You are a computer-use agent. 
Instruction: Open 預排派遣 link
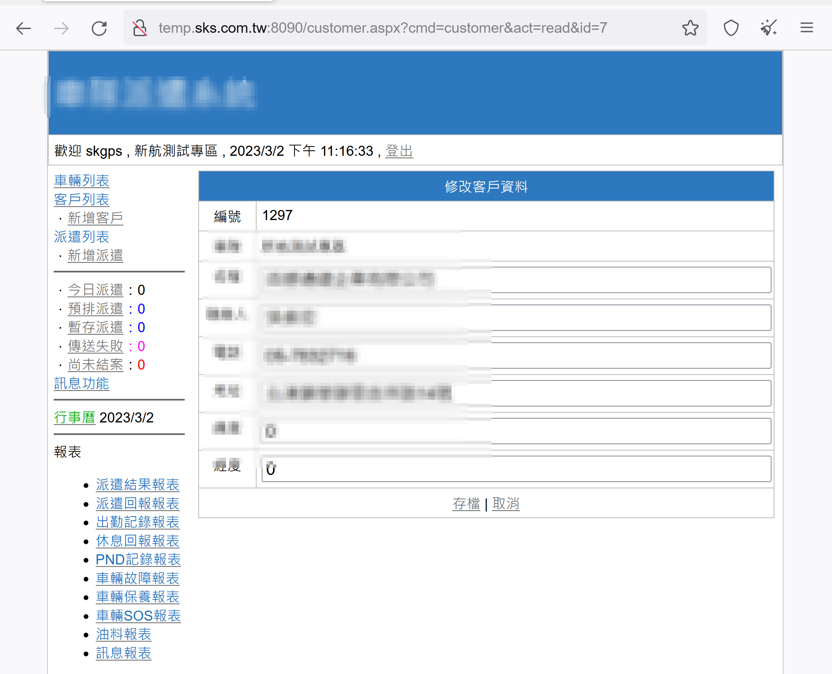tap(95, 309)
